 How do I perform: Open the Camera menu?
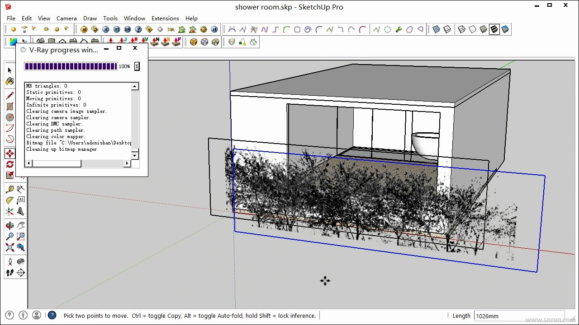(66, 18)
